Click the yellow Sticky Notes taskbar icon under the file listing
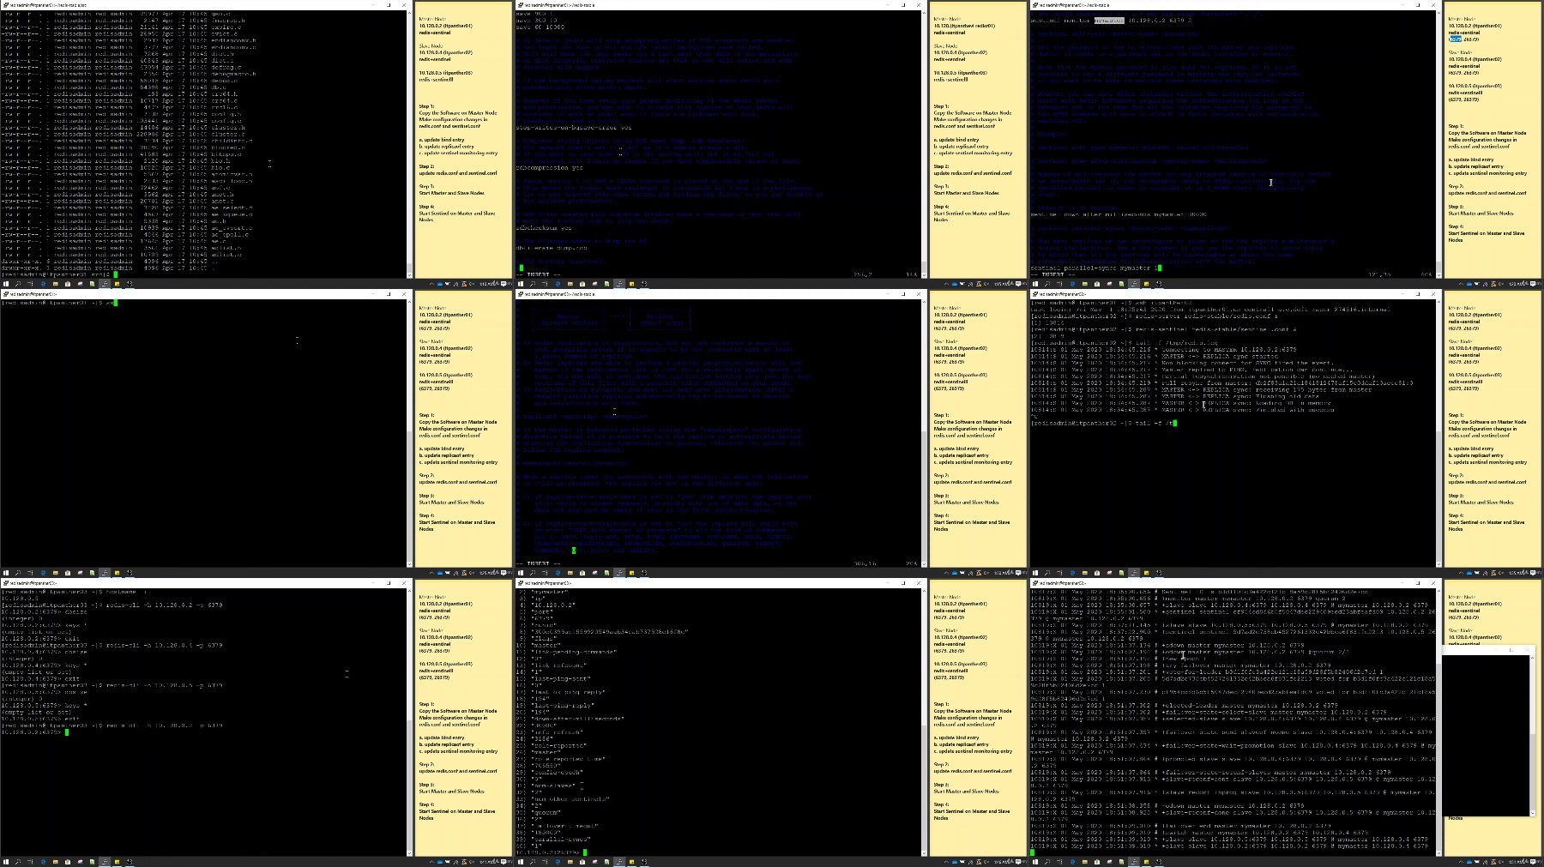The image size is (1544, 867). (x=117, y=284)
